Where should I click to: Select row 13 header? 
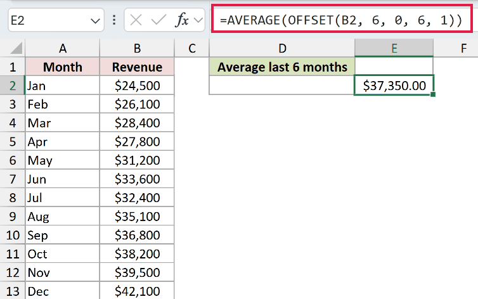pos(13,291)
